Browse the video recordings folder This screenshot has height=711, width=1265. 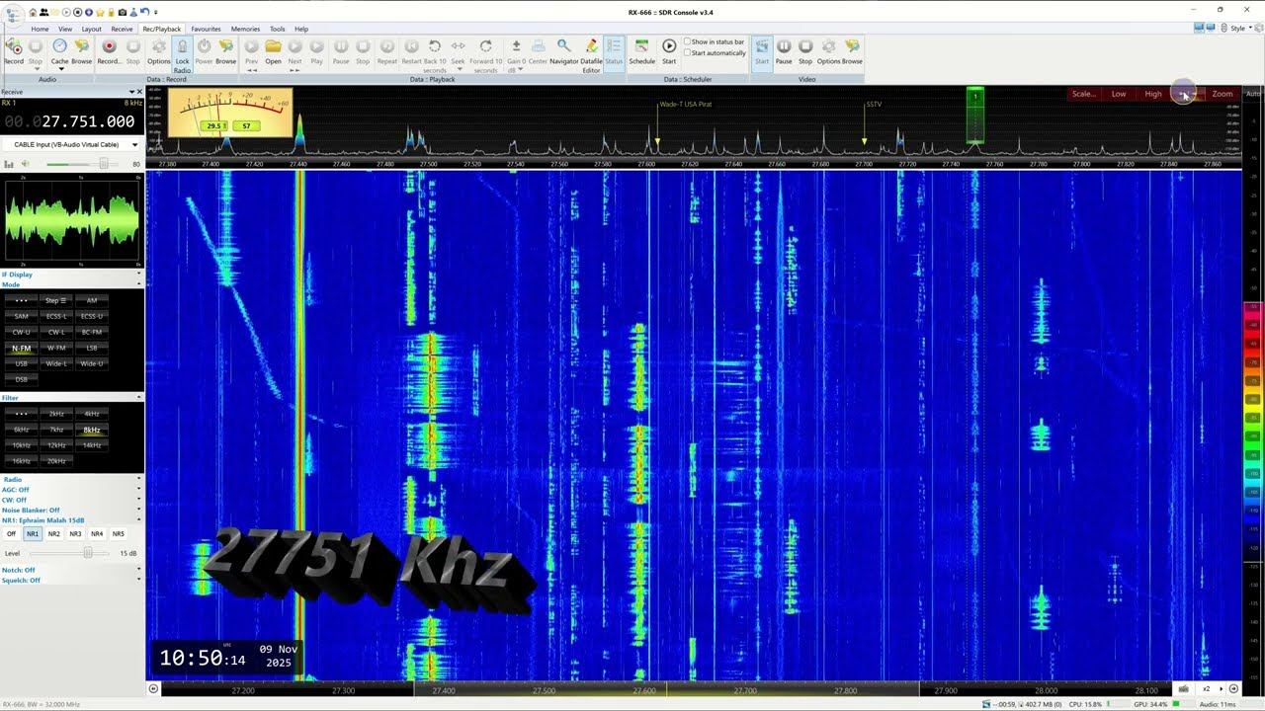click(852, 51)
